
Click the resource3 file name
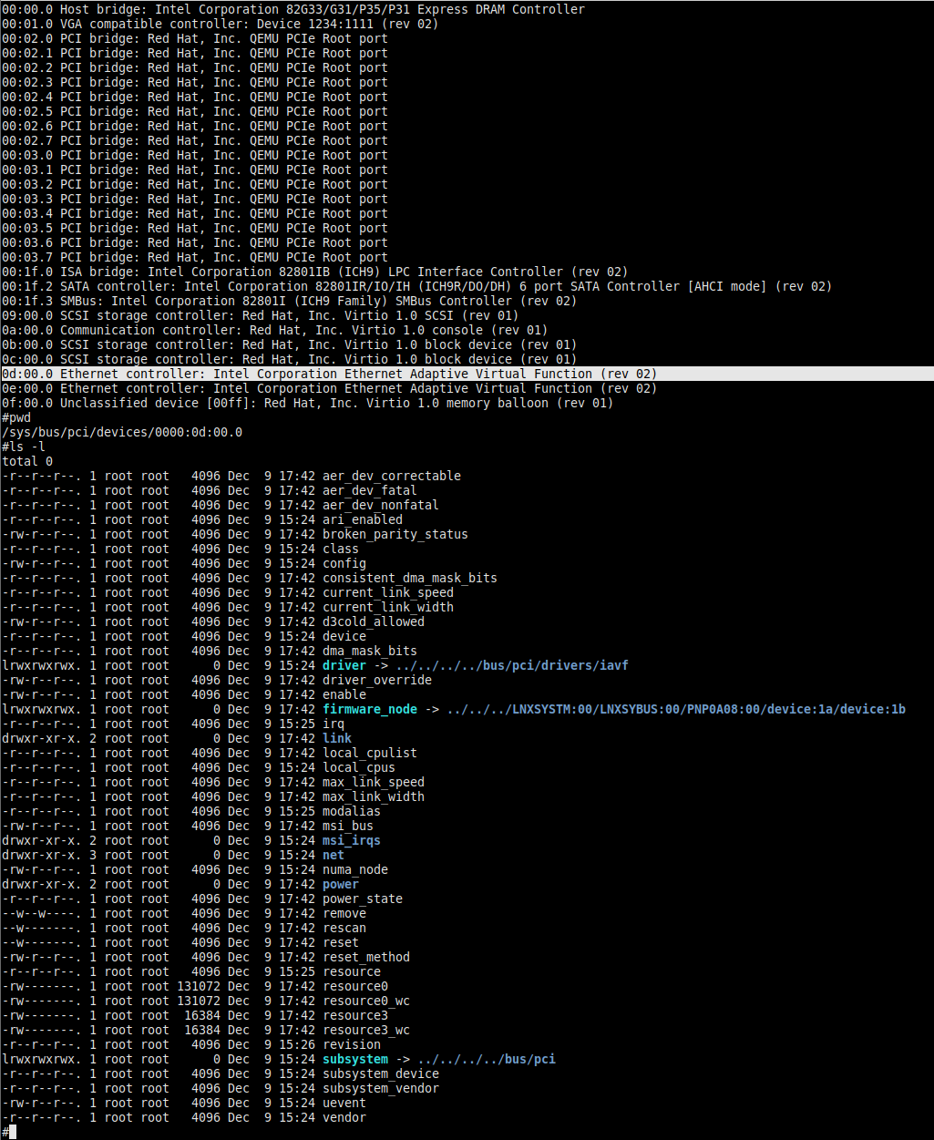pos(355,1015)
